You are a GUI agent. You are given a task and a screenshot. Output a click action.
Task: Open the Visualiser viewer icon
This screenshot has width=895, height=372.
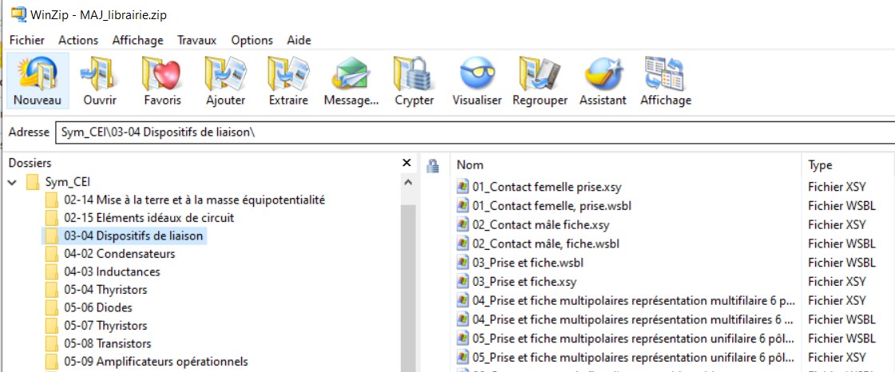click(x=477, y=81)
